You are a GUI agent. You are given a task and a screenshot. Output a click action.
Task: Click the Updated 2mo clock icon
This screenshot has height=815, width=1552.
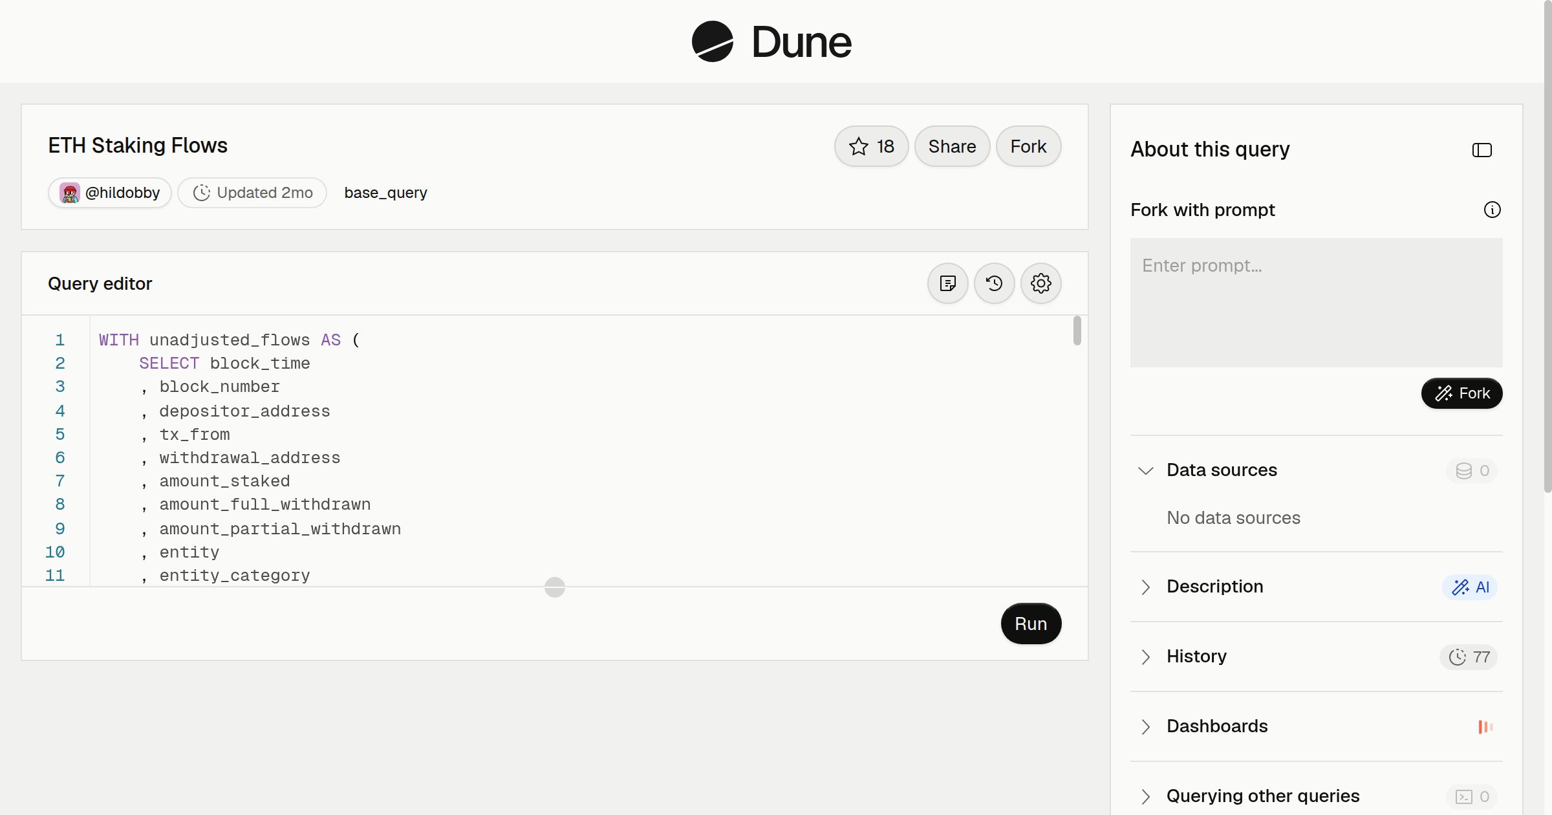(x=202, y=193)
